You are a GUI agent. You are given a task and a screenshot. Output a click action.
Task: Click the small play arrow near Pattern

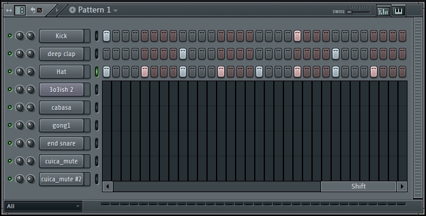tap(57, 10)
